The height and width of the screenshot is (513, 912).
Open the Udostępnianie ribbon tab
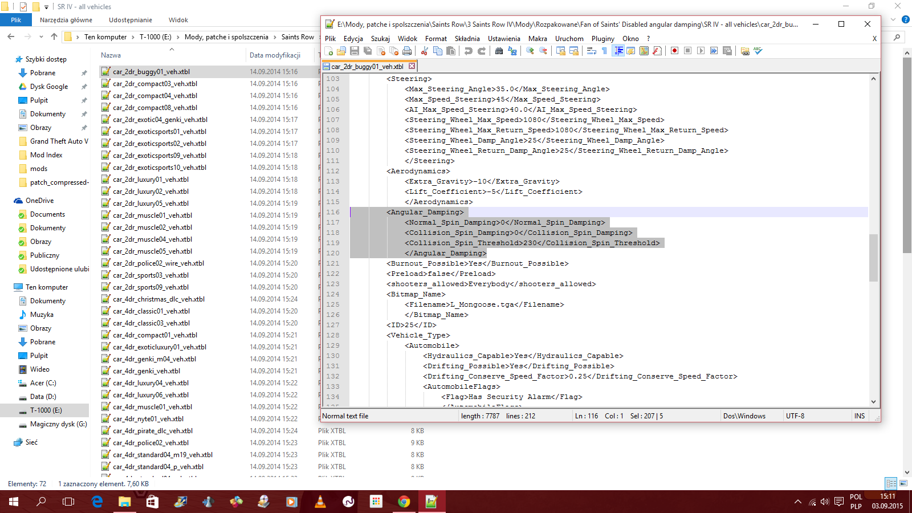pyautogui.click(x=131, y=20)
